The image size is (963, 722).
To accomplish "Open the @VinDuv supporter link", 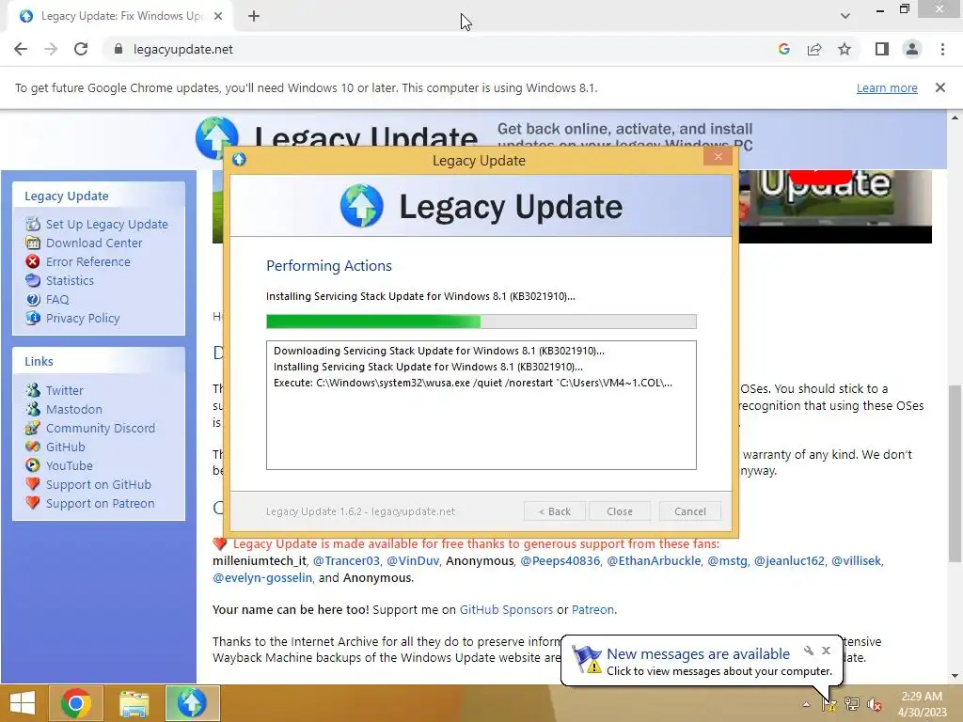I will click(x=413, y=560).
